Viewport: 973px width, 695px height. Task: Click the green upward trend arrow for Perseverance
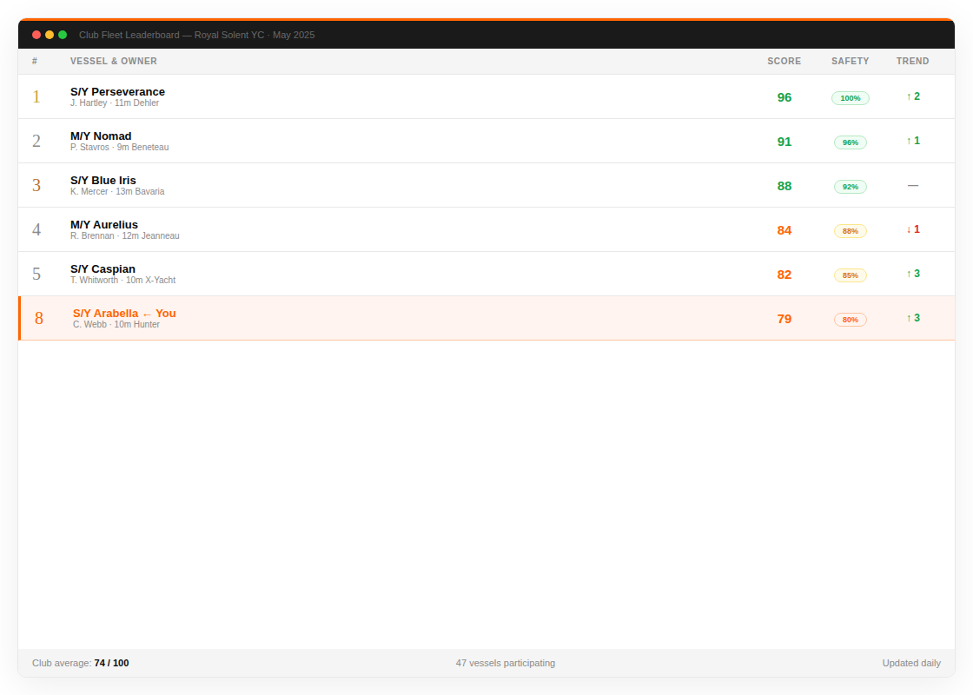pos(912,96)
